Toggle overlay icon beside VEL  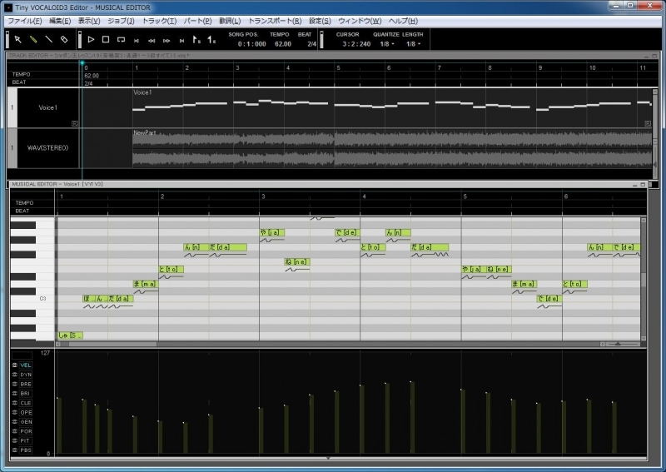pyautogui.click(x=14, y=365)
